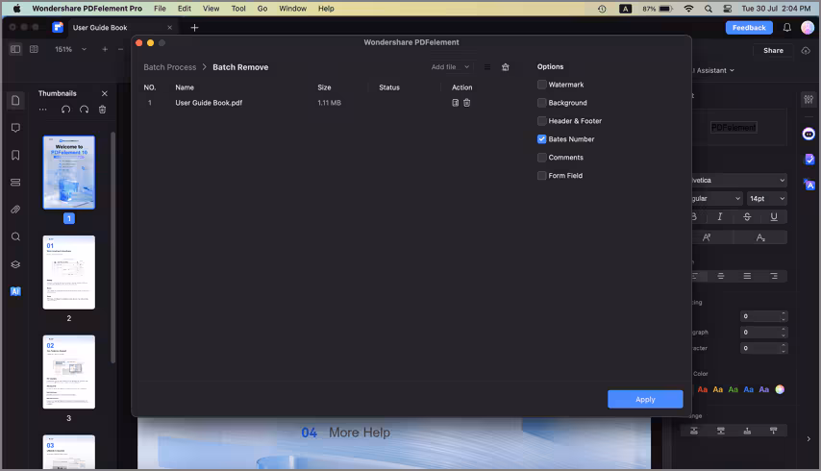Open the AI sidebar tool icon

(x=15, y=291)
